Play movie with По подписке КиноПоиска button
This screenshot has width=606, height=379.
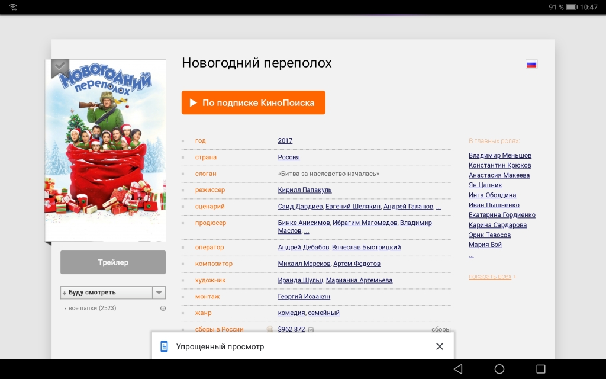click(x=253, y=102)
